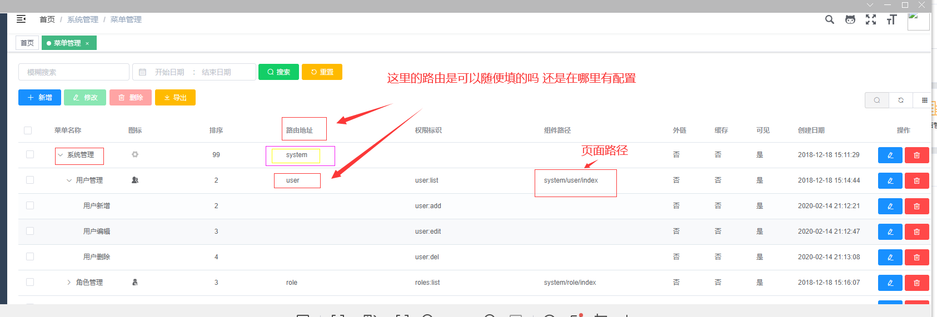The height and width of the screenshot is (317, 937).
Task: Switch to the 首页 tab
Action: tap(27, 43)
